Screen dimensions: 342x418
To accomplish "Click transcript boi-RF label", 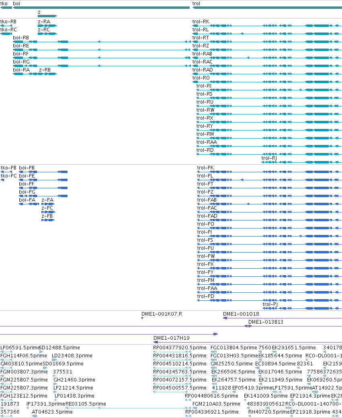I will (20, 53).
